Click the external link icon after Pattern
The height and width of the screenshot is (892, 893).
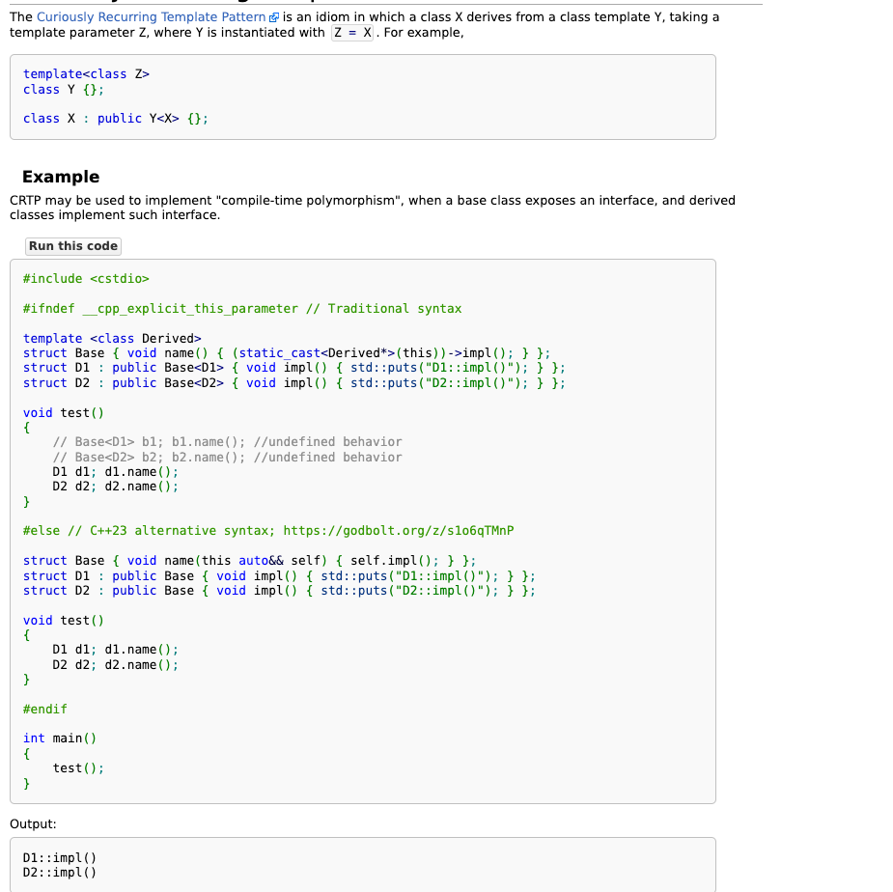(x=274, y=18)
